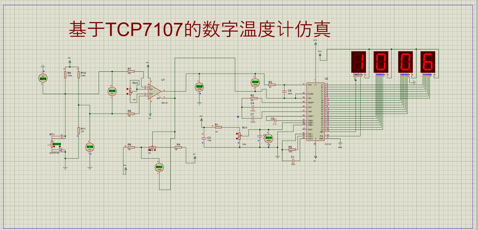Viewport: 478px width, 230px height.
Task: Select the 1M resistor R3
Action: 272,85
